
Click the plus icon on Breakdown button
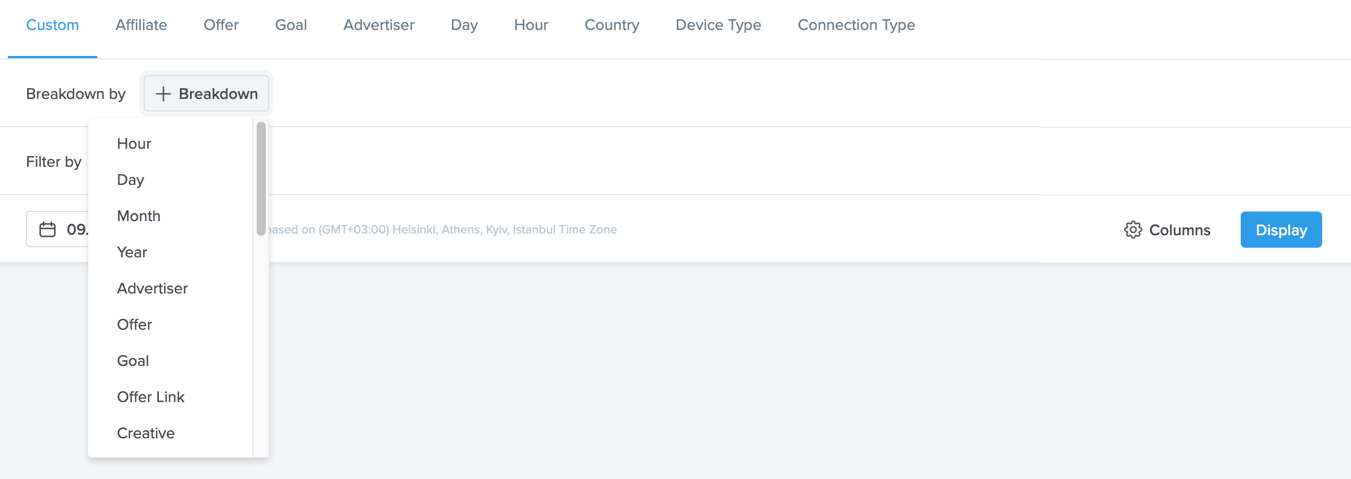(x=163, y=93)
